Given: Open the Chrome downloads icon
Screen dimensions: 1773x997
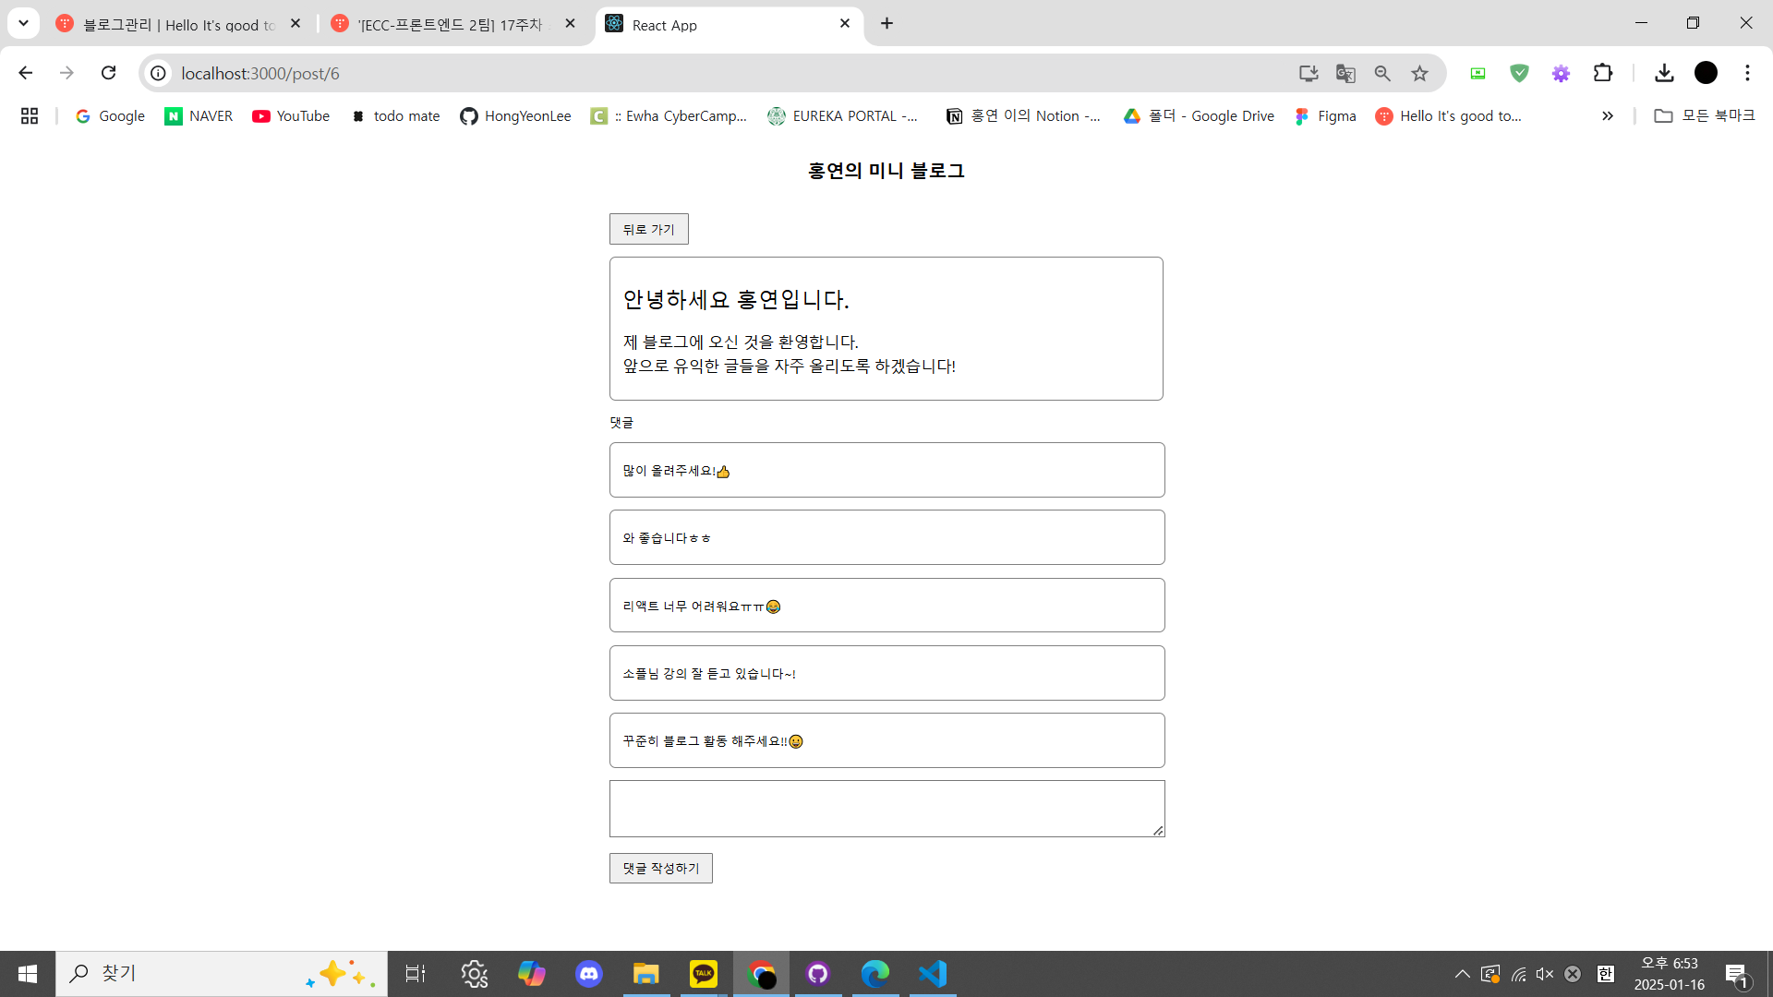Looking at the screenshot, I should click(1664, 73).
